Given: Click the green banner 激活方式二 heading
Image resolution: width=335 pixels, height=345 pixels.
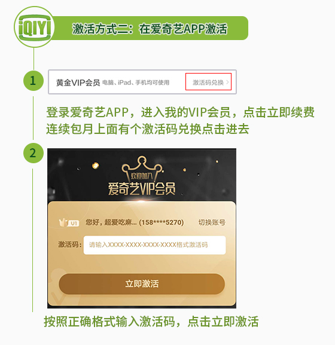Looking at the screenshot, I should 150,29.
